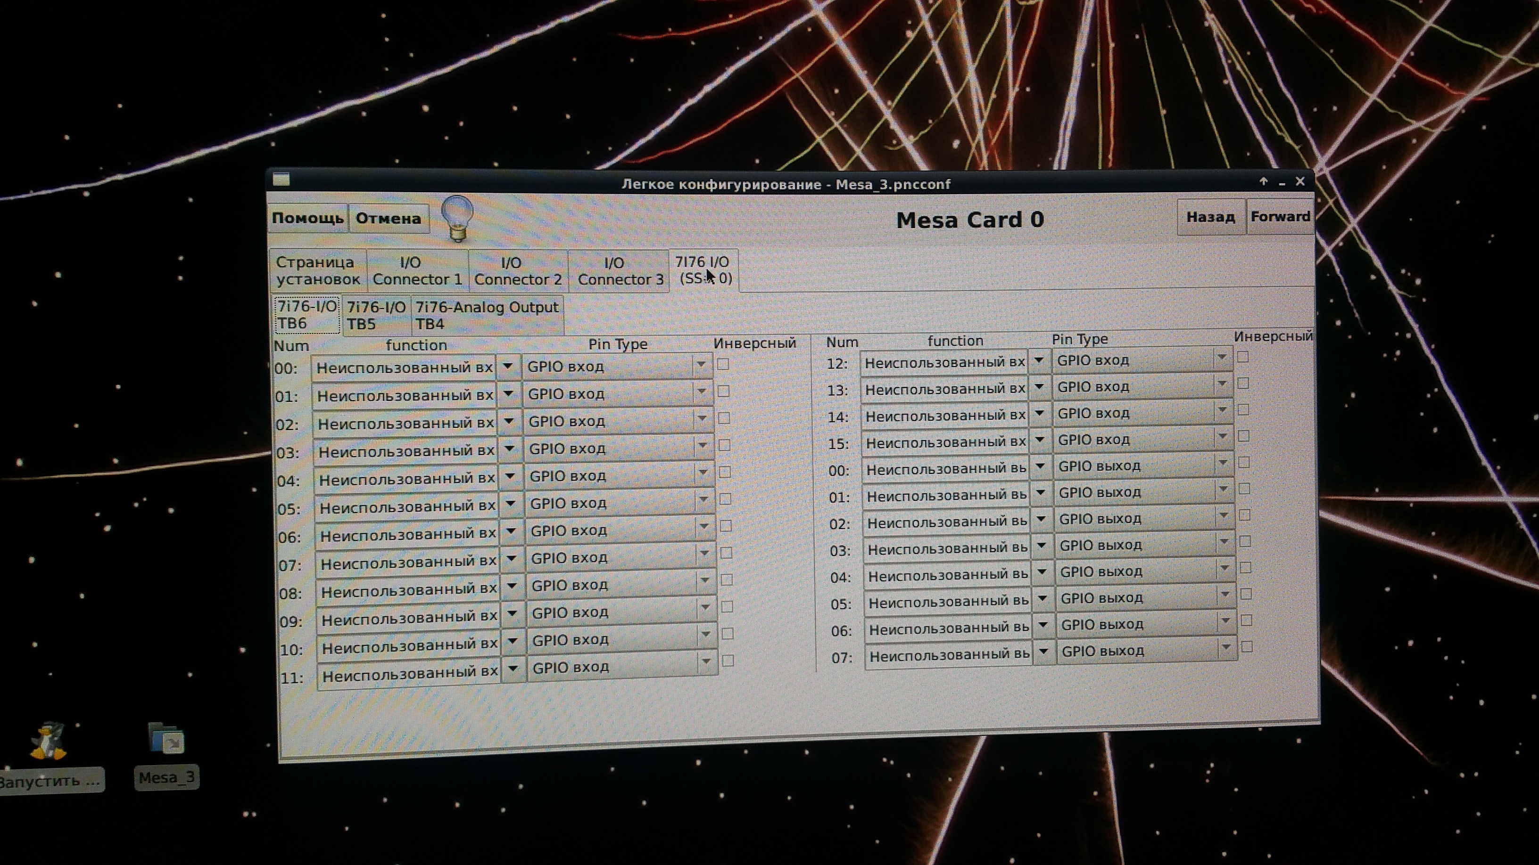
Task: Click the Помощь help button
Action: click(x=307, y=218)
